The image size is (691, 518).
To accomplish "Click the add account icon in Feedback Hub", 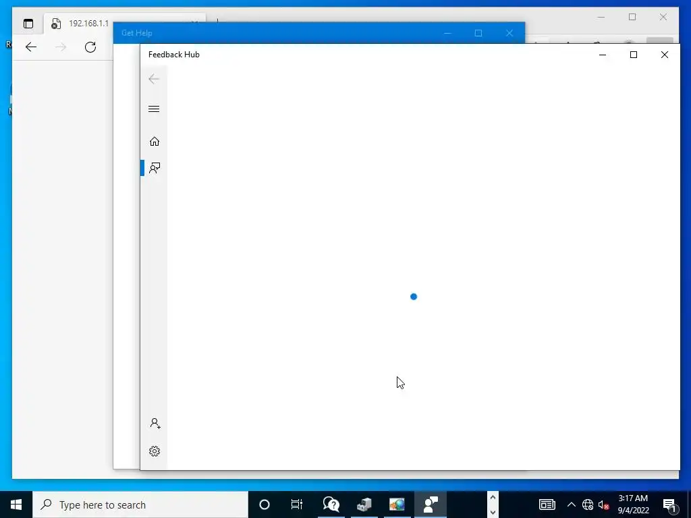I will pyautogui.click(x=155, y=424).
